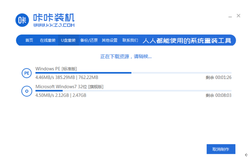Switch to the 首页 tab

(x=29, y=40)
